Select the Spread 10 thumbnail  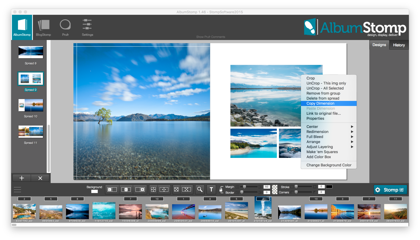31,105
